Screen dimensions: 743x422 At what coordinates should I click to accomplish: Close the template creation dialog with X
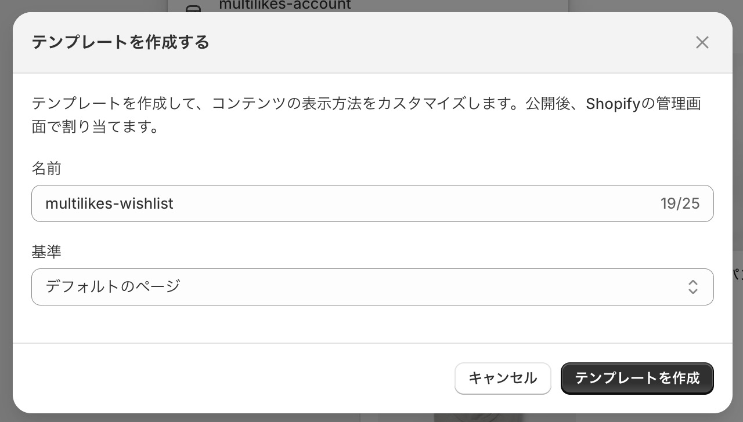(702, 42)
